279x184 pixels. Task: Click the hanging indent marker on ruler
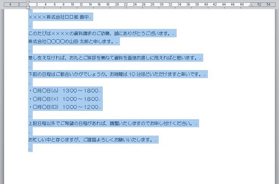click(x=28, y=6)
